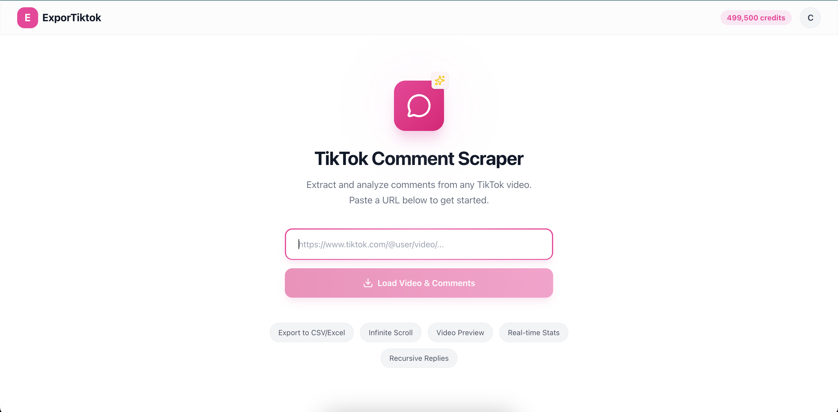
Task: Select the Infinite Scroll chip
Action: click(x=390, y=332)
